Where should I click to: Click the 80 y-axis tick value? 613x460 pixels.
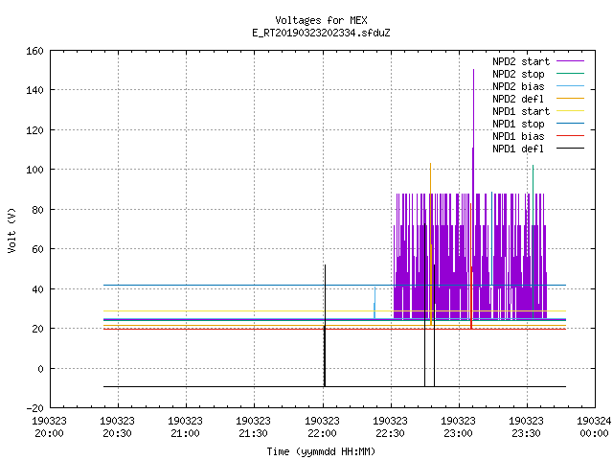37,210
